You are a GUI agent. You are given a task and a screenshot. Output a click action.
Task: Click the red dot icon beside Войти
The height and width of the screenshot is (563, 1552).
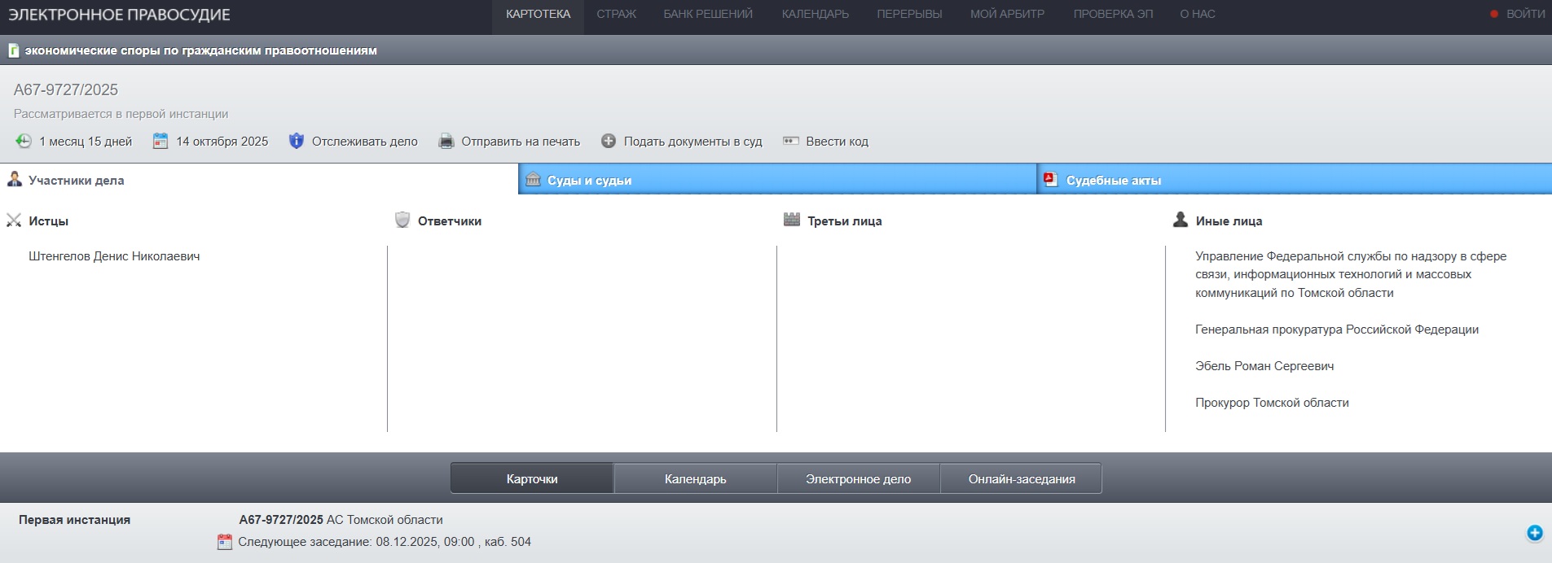[1494, 14]
